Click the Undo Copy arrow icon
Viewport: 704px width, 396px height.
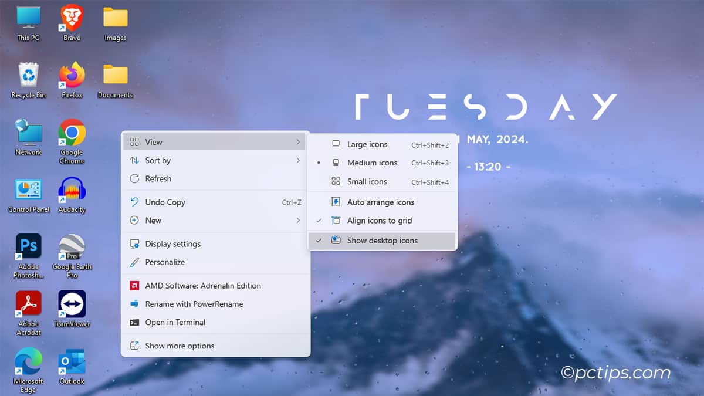pyautogui.click(x=134, y=202)
